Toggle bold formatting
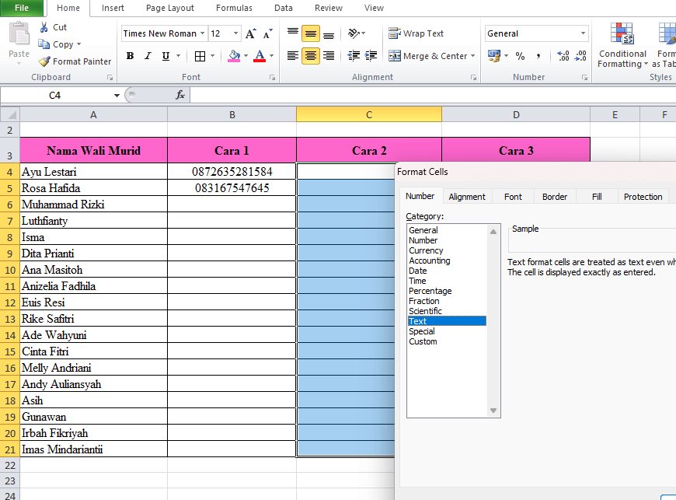This screenshot has width=676, height=500. [130, 56]
